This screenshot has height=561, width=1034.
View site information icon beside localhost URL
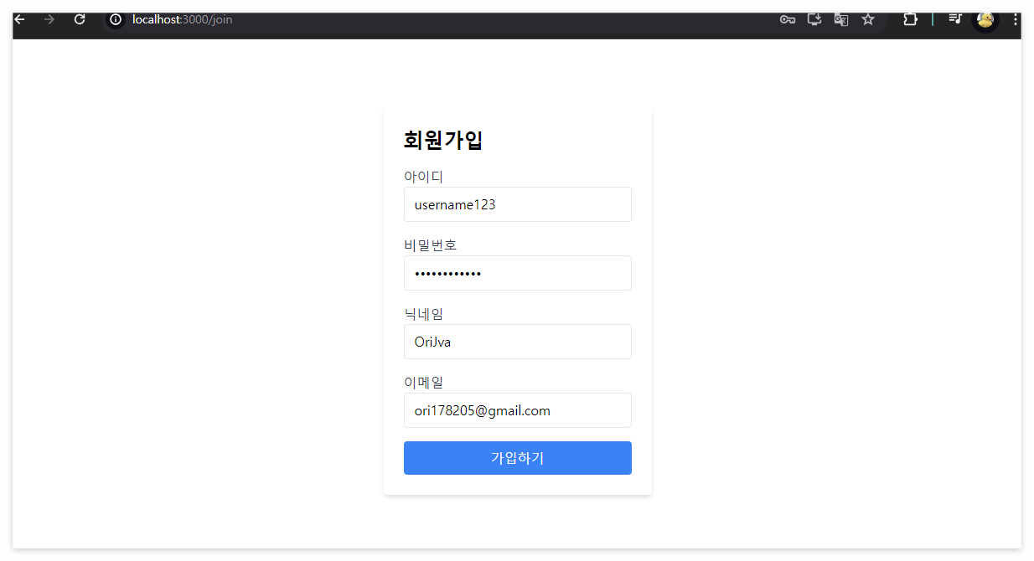coord(116,19)
